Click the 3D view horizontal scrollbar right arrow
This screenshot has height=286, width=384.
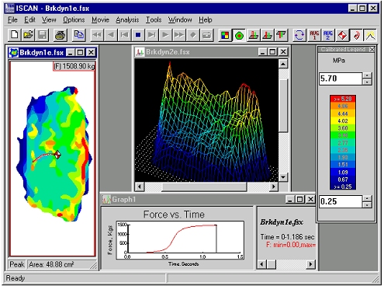(x=273, y=187)
